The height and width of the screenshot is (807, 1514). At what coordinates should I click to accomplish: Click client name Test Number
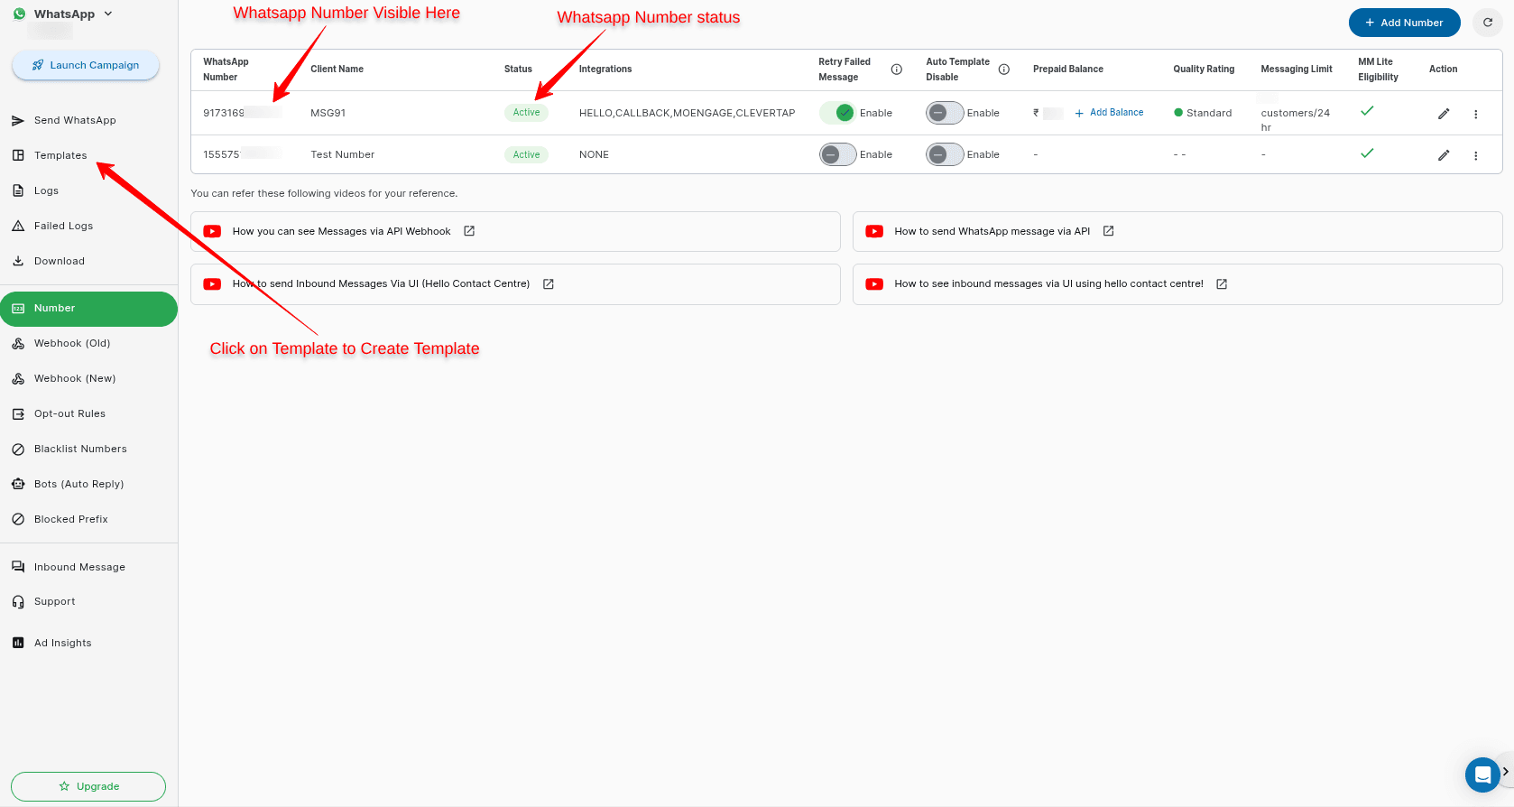click(x=343, y=154)
